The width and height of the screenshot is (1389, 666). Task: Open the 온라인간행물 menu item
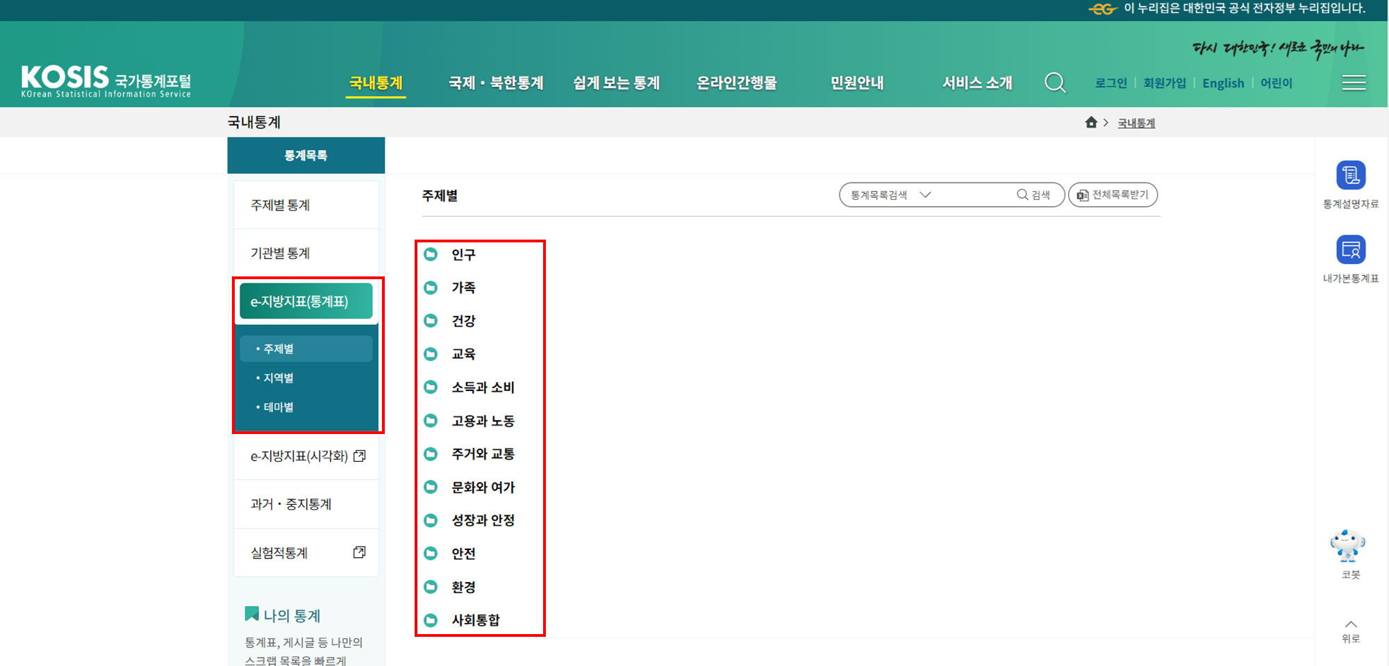[737, 82]
